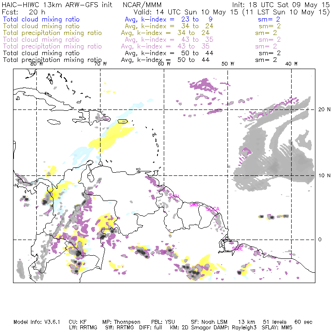This screenshot has height=332, width=332.
Task: Click the purple Total precipitation mixing ratio legend
Action: tap(52, 46)
